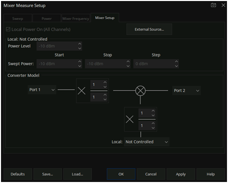
Task: Switch to the Mixer Frequency tab
Action: pos(75,19)
